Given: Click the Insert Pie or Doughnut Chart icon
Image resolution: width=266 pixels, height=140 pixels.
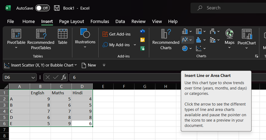Looking at the screenshot, I should coord(185,48).
